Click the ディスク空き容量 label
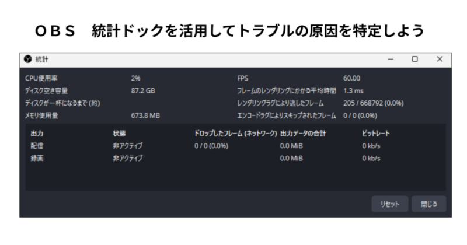The height and width of the screenshot is (245, 467). 47,91
